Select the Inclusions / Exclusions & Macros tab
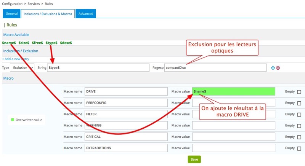This screenshot has width=305, height=166. (x=47, y=14)
